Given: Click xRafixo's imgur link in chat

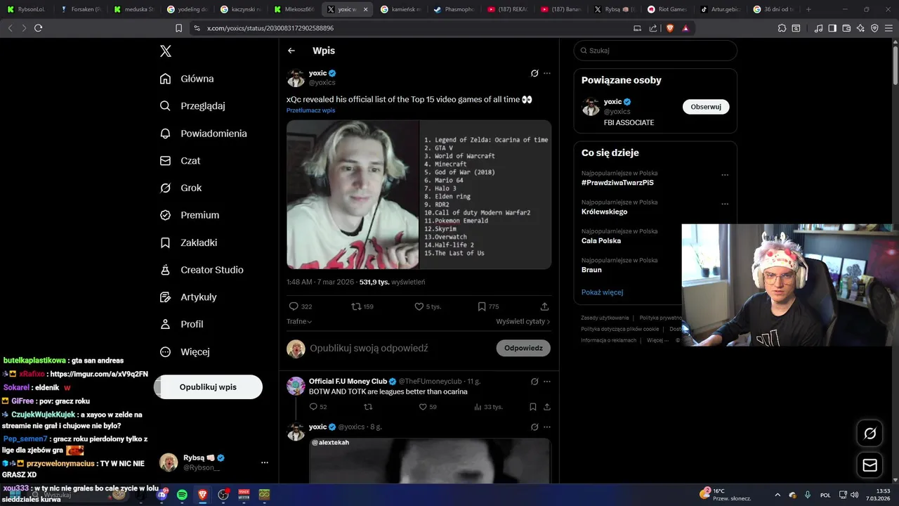Looking at the screenshot, I should point(99,374).
